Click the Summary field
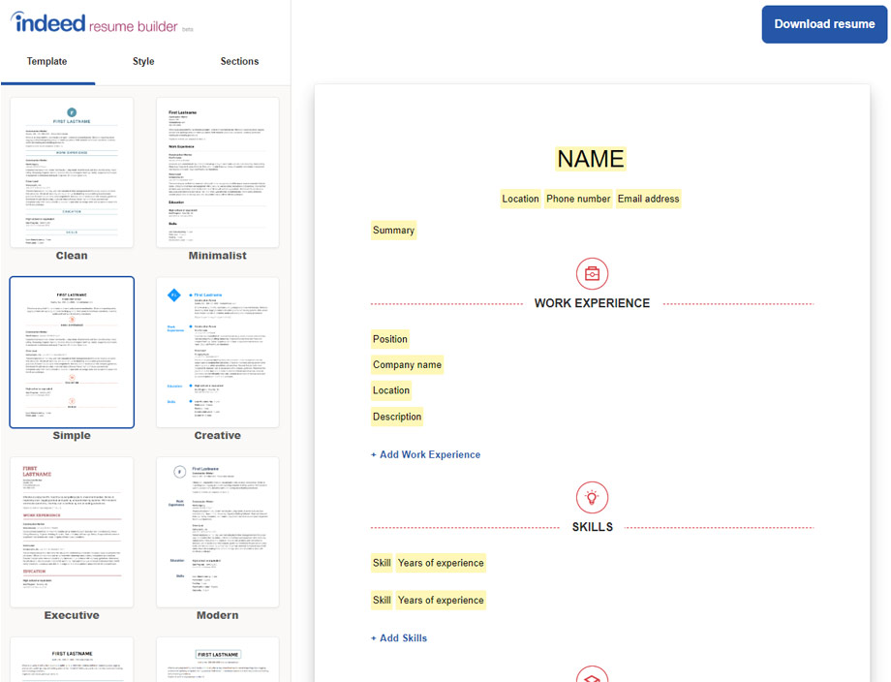 pos(393,231)
